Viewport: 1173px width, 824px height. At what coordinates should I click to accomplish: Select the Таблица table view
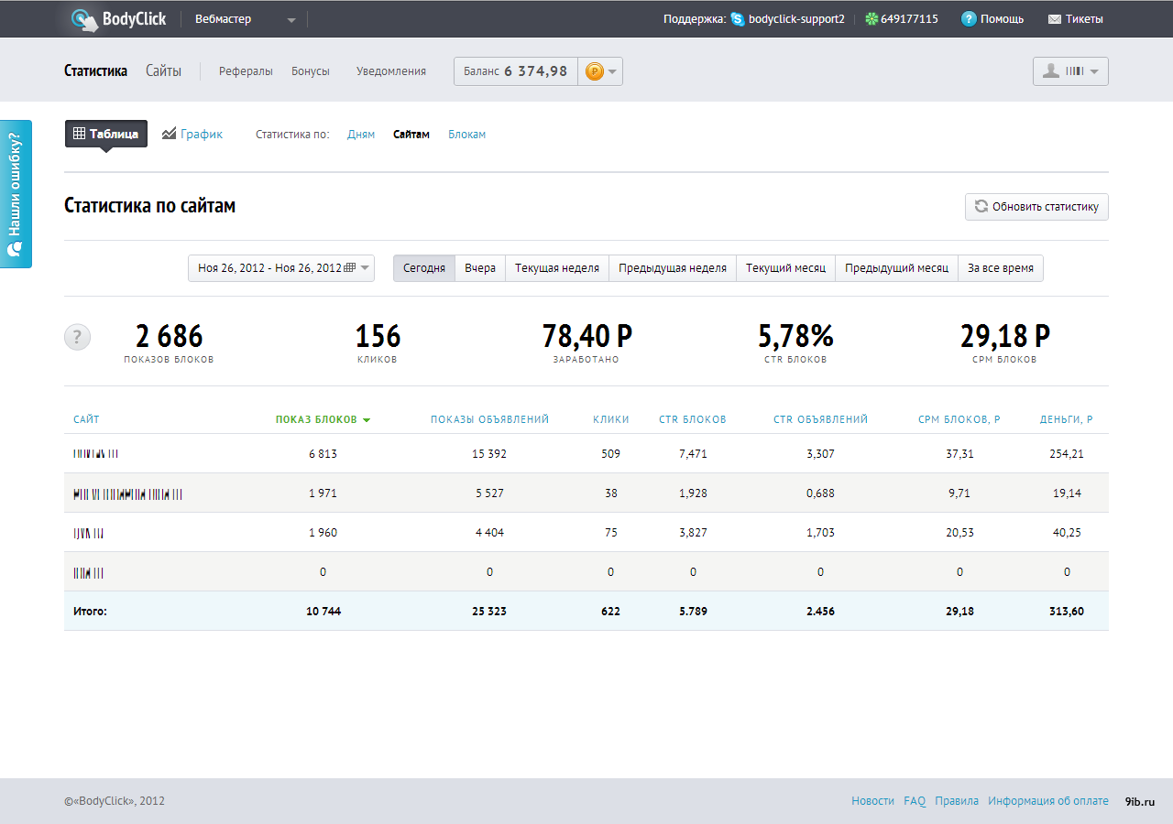tap(106, 134)
